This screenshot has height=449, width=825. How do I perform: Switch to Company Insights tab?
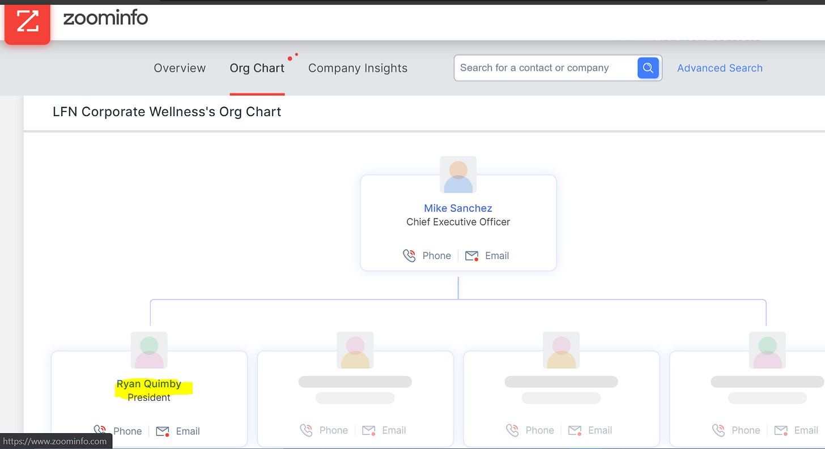point(358,68)
